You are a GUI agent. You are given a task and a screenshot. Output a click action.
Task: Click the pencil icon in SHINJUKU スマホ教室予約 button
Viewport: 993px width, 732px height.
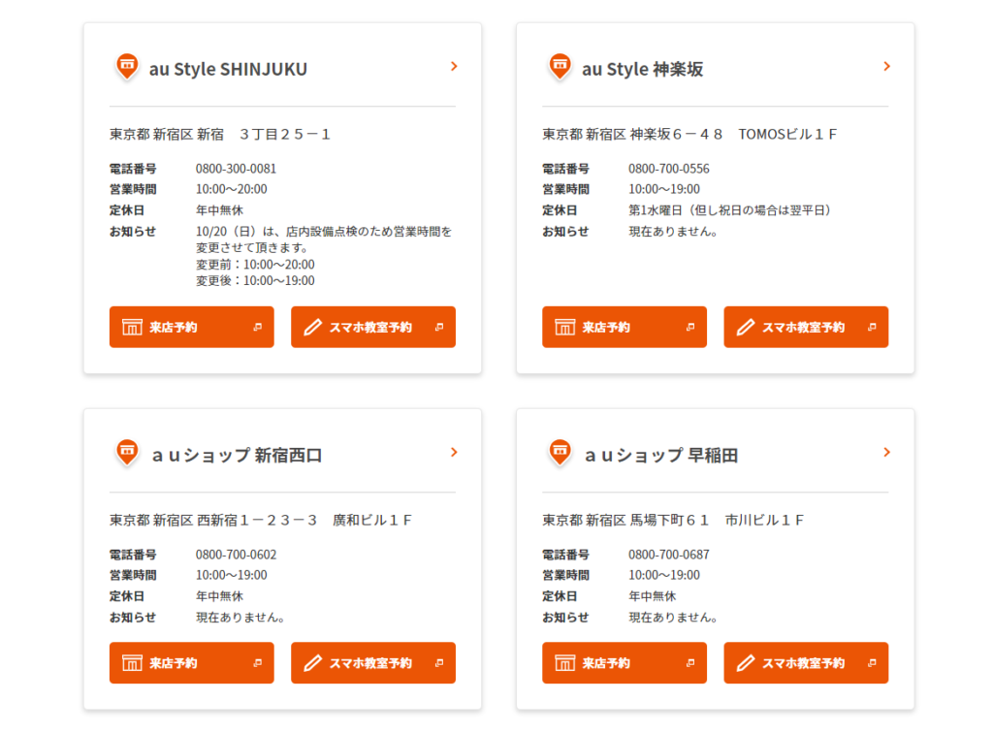(x=313, y=328)
